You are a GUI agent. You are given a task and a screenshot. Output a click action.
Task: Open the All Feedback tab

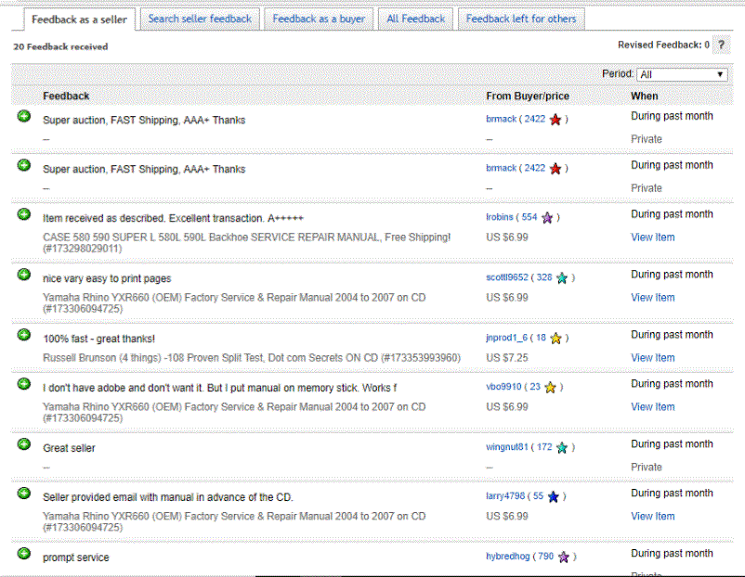[x=415, y=19]
